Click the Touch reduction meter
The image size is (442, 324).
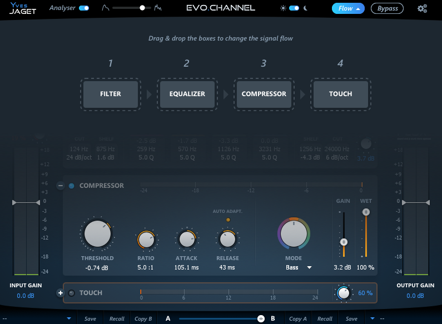coord(229,292)
